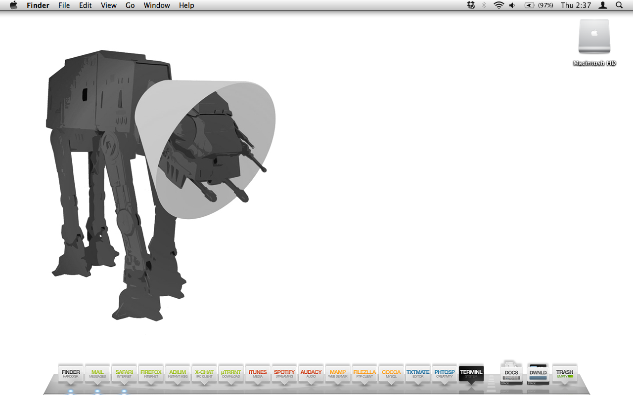Open the X-Chat IRC client icon
The width and height of the screenshot is (633, 395).
tap(204, 374)
